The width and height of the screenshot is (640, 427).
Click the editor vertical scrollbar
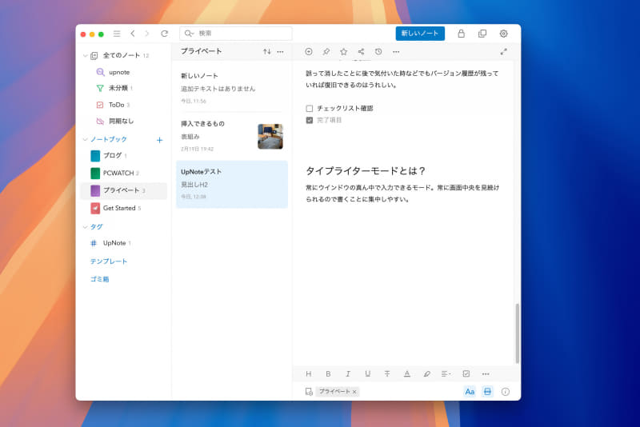coord(518,333)
